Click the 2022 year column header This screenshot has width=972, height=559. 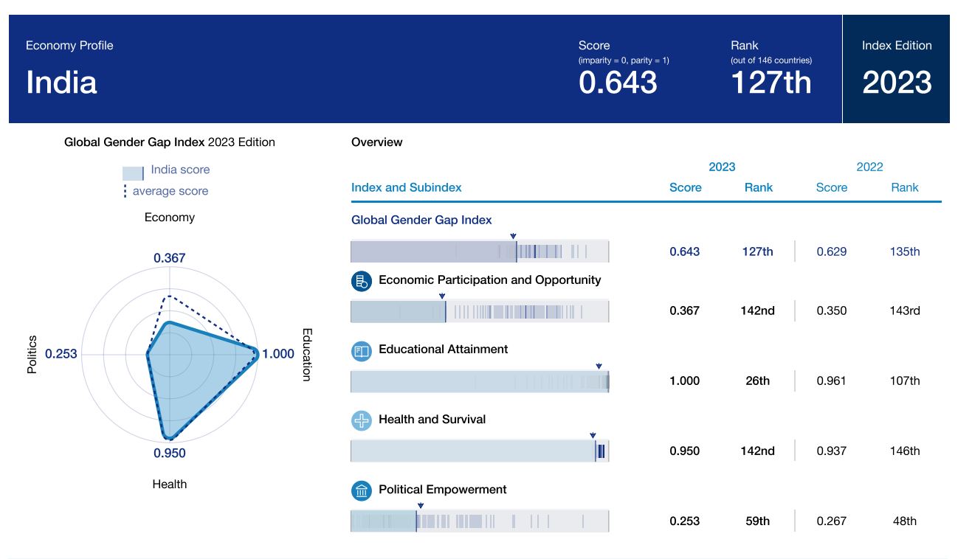click(x=869, y=167)
